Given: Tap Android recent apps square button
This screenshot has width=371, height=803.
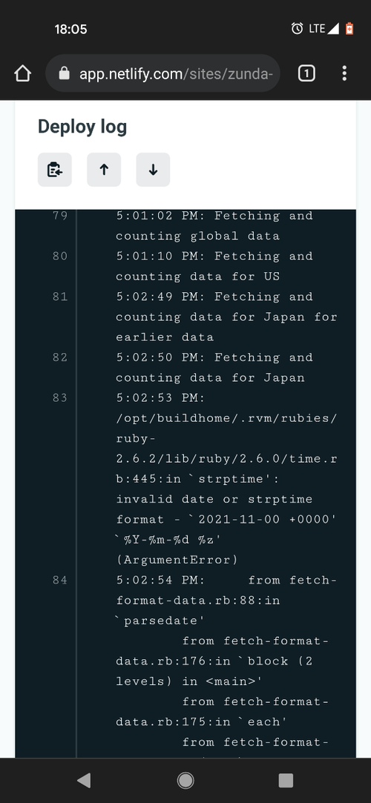Looking at the screenshot, I should pyautogui.click(x=286, y=781).
